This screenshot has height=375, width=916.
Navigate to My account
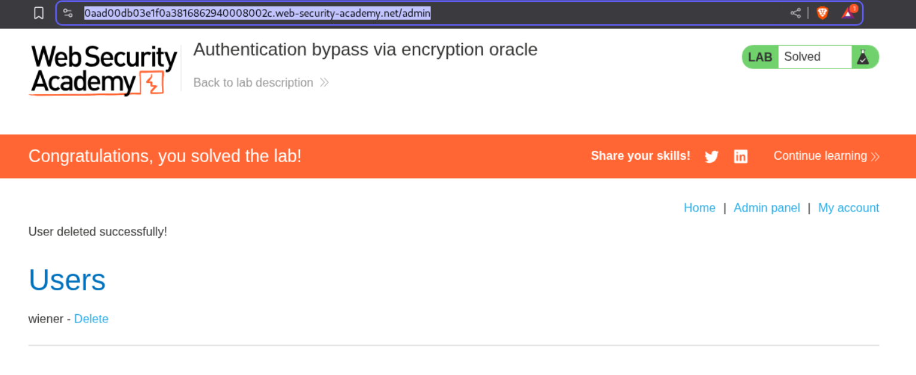[x=848, y=207]
